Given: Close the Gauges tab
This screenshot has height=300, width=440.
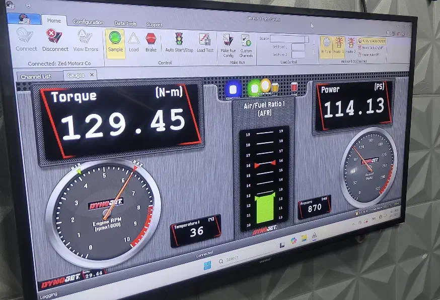Looking at the screenshot, I should [x=92, y=75].
